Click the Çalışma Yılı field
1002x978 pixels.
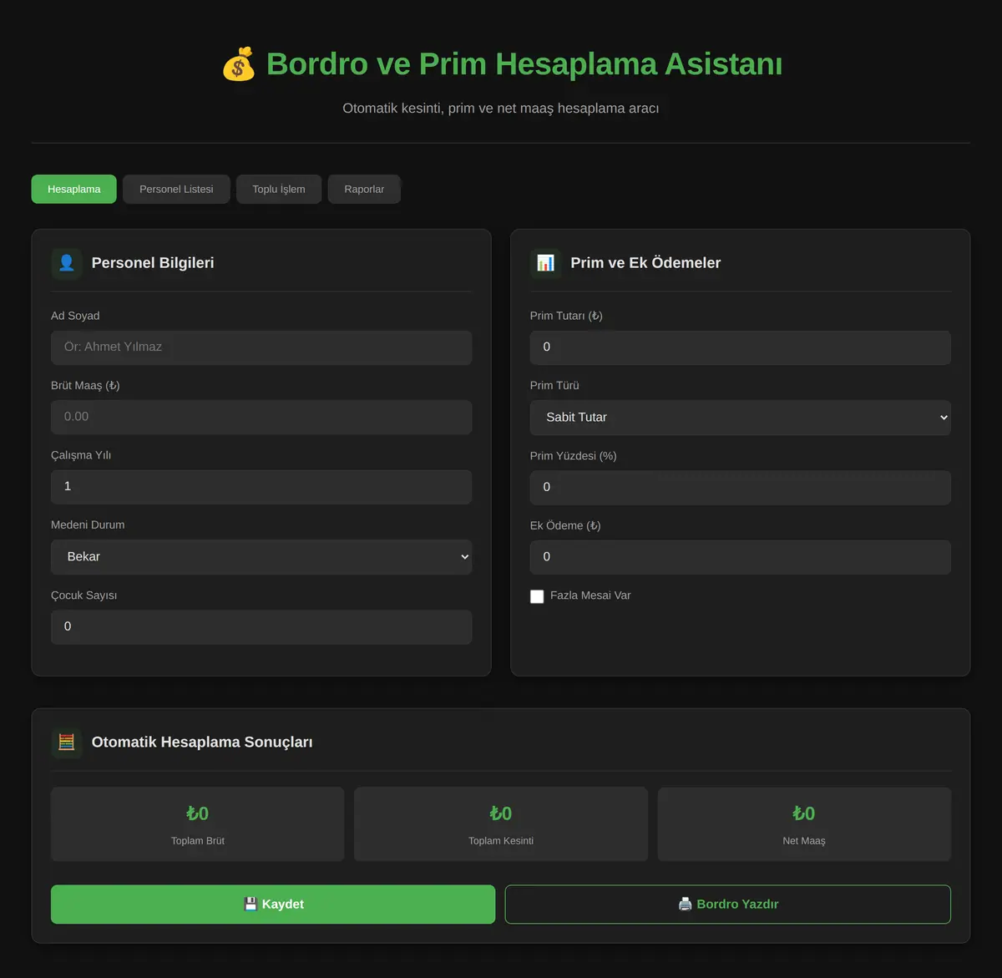pos(261,487)
